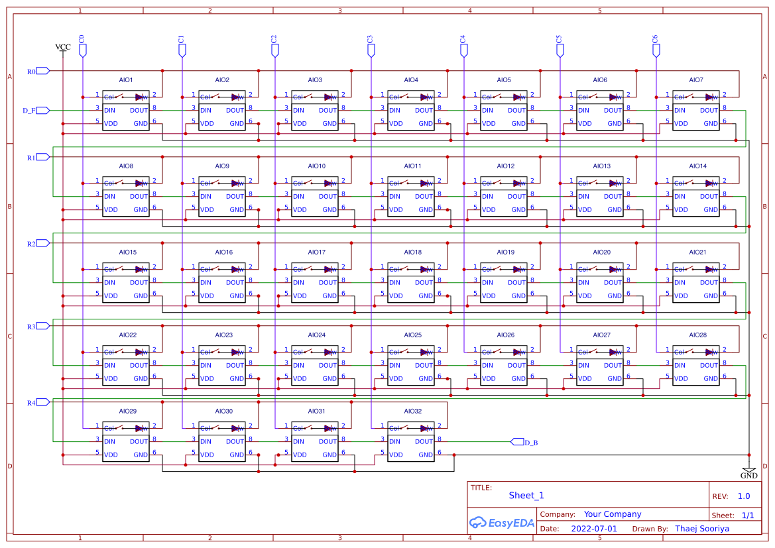
Task: Click the Drawn By name Thaej Sooriya
Action: pyautogui.click(x=702, y=528)
